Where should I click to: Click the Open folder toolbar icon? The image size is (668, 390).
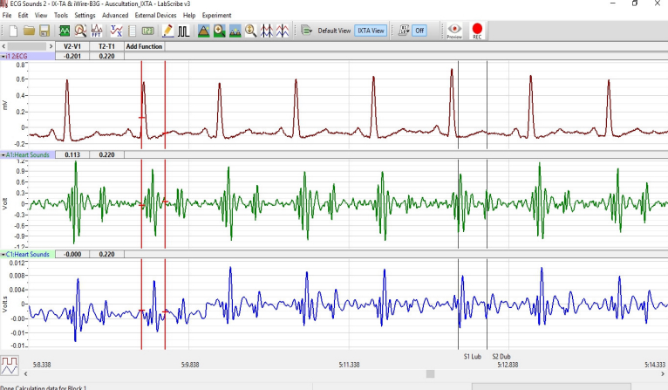[29, 31]
